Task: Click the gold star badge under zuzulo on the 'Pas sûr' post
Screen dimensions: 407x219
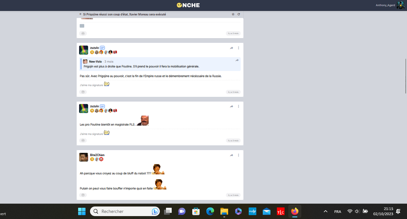Action: (92, 52)
